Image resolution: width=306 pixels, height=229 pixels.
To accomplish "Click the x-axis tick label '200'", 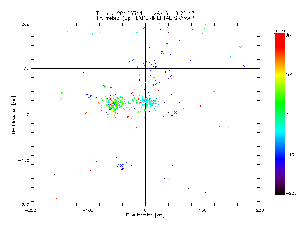I will [x=260, y=210].
